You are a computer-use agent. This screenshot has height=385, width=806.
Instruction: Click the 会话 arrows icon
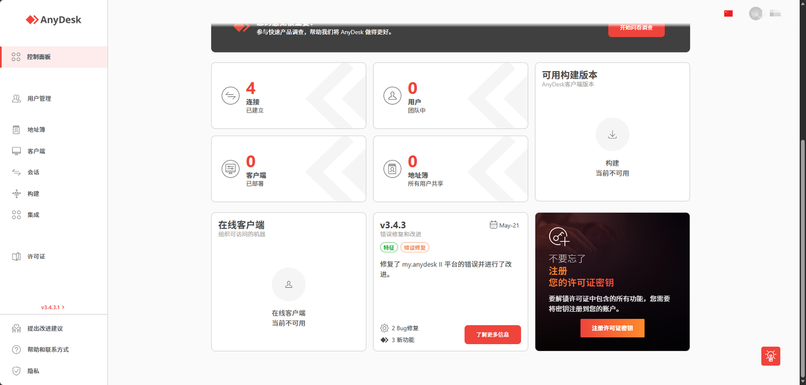[x=16, y=172]
